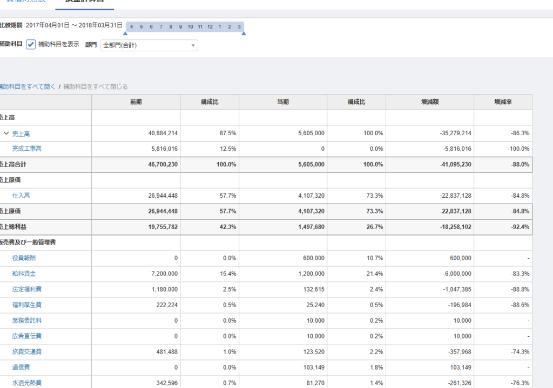This screenshot has height=388, width=553.
Task: Open the 売上高 account link
Action: (x=22, y=133)
